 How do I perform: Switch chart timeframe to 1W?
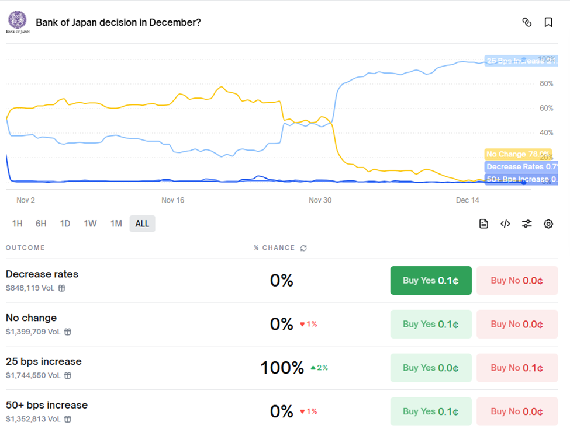[x=91, y=224]
